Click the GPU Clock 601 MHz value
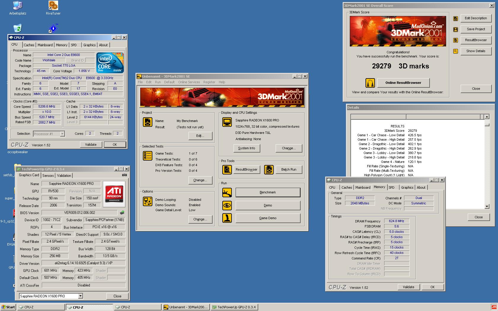The width and height of the screenshot is (498, 311). [51, 270]
